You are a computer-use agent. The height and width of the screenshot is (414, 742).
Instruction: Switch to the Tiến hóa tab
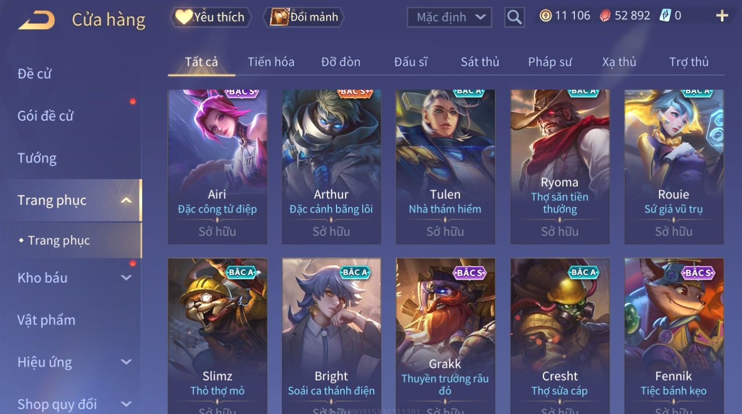click(x=271, y=62)
